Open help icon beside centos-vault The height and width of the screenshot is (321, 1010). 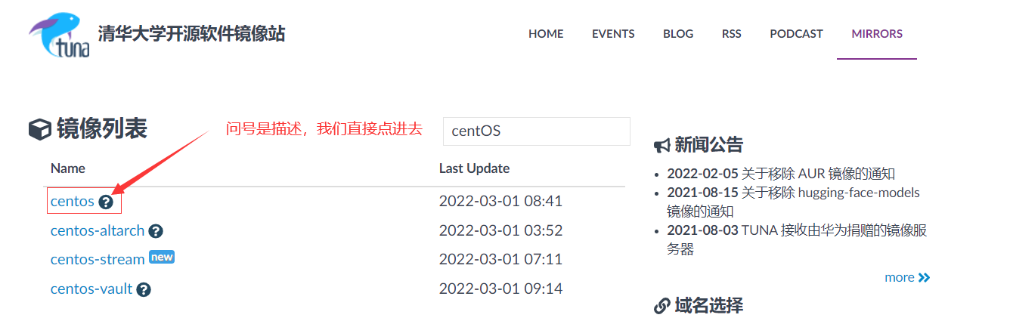click(x=144, y=289)
